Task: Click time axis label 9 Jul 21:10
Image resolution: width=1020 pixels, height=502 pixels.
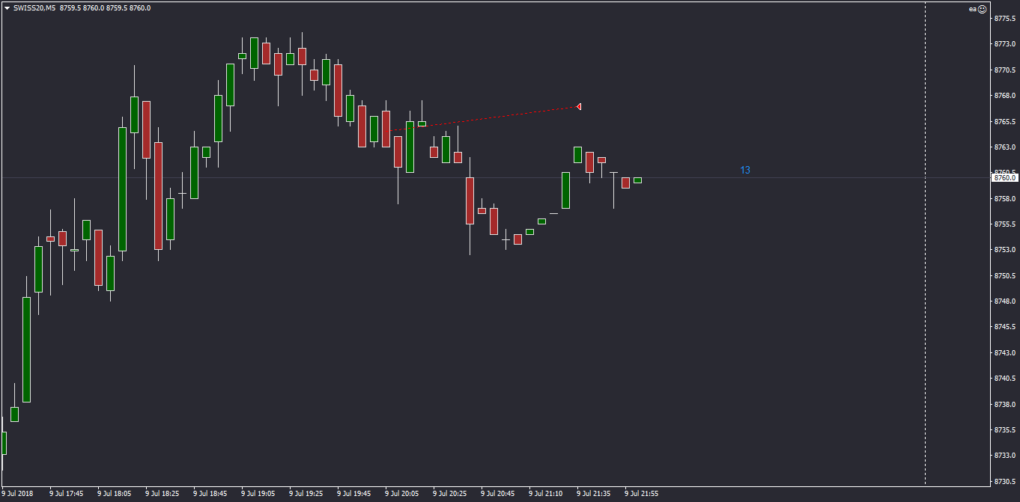Action: pyautogui.click(x=546, y=494)
